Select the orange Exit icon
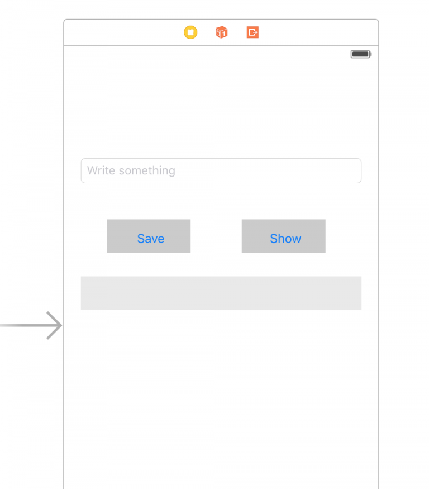Image resolution: width=429 pixels, height=489 pixels. click(252, 32)
